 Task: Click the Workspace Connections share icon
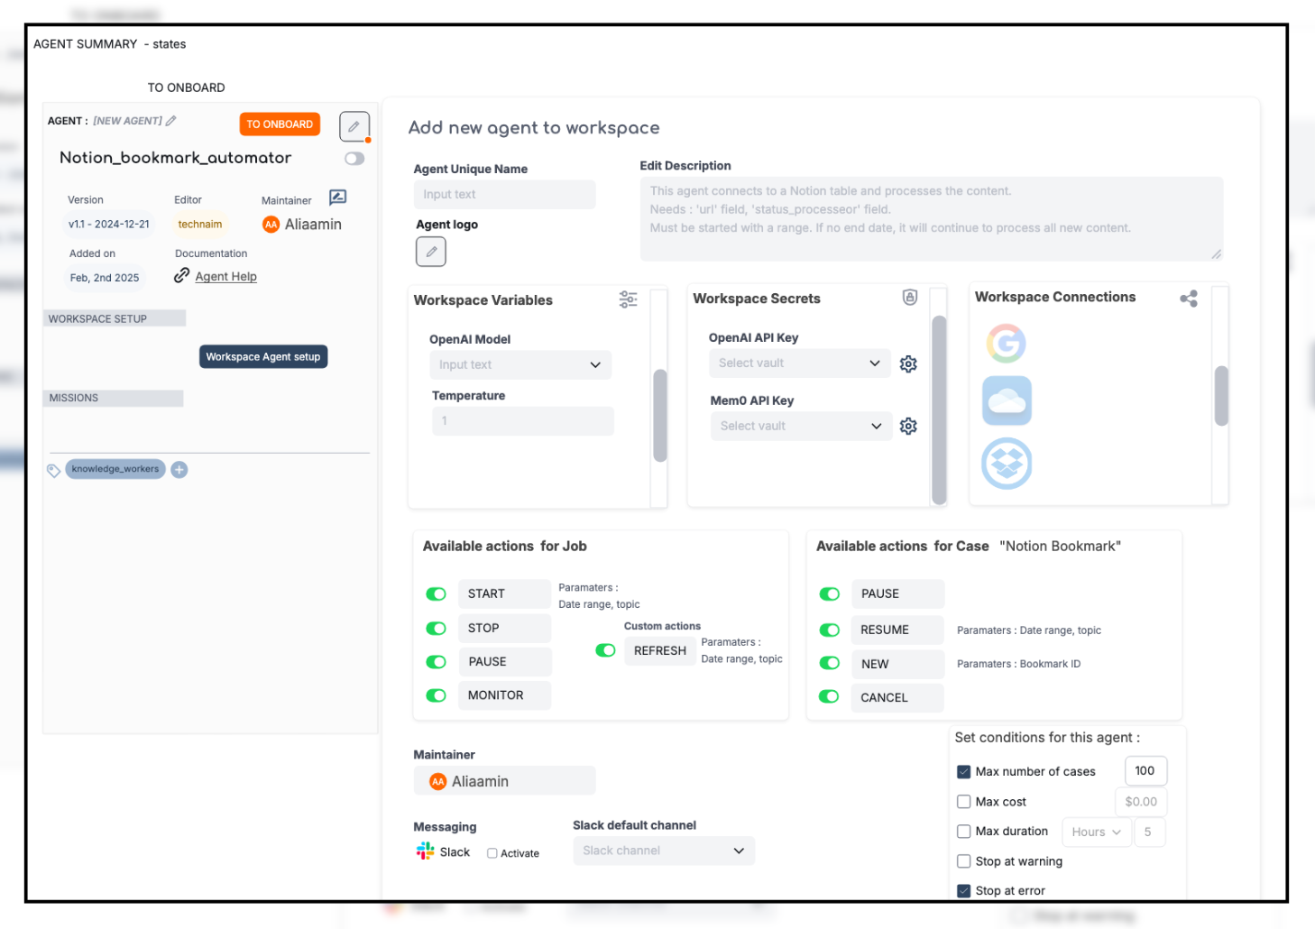[1189, 299]
